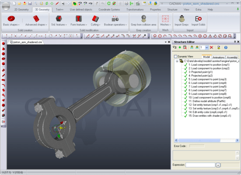The height and width of the screenshot is (175, 241).
Task: Click Grep from collision area
Action: 143,21
